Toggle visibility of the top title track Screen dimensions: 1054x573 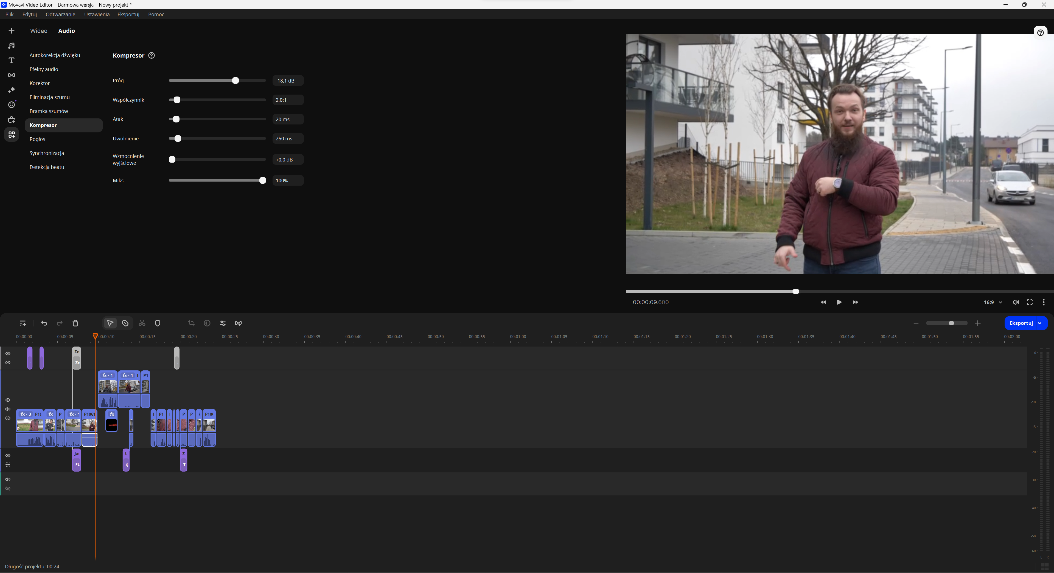(x=8, y=353)
